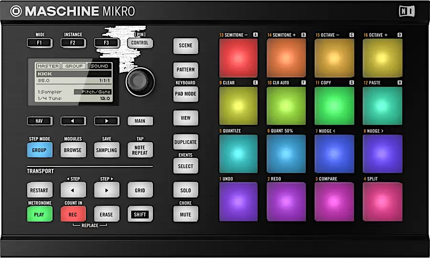
Task: Push the ERASE button
Action: (x=107, y=215)
